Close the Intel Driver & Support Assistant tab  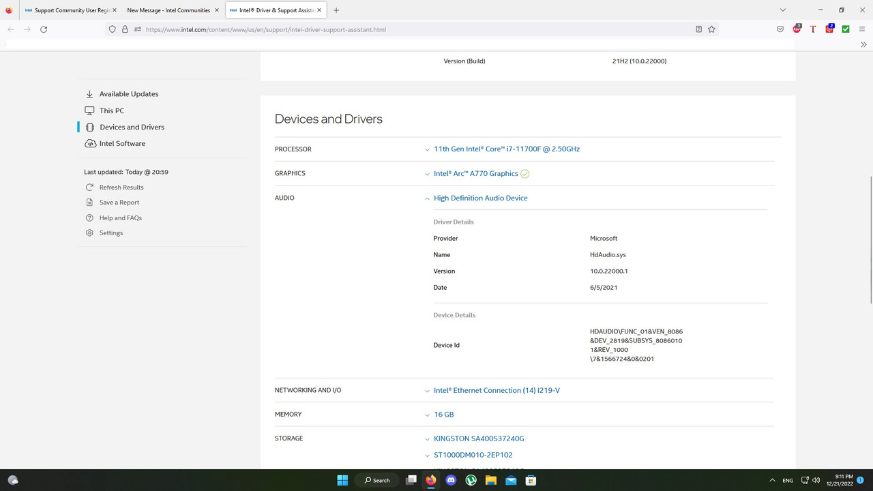[x=319, y=10]
